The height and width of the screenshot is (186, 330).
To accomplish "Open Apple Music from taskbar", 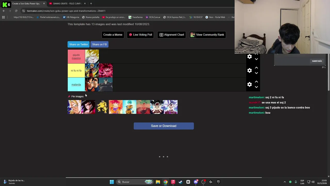I will tap(173, 182).
